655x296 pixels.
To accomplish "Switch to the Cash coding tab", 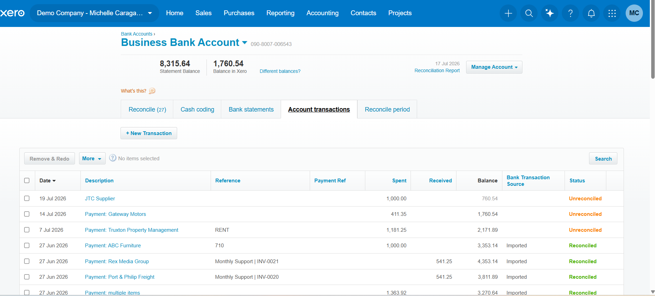I will (x=197, y=109).
